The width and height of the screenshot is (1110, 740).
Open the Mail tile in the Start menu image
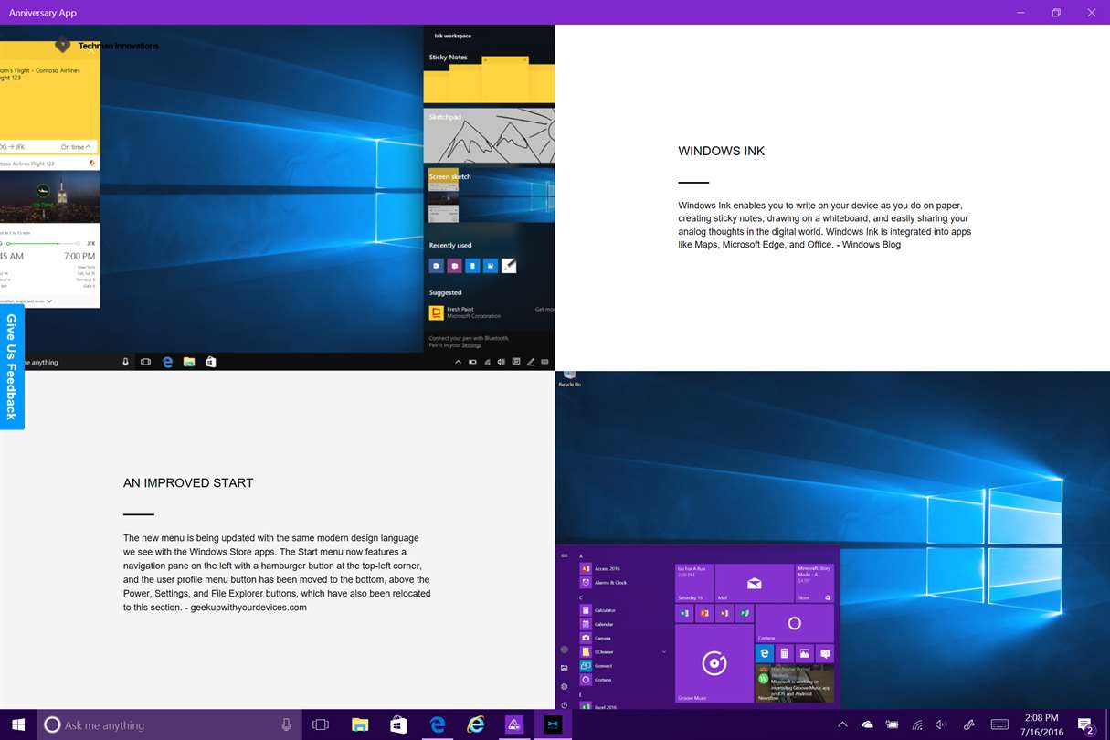[x=754, y=583]
